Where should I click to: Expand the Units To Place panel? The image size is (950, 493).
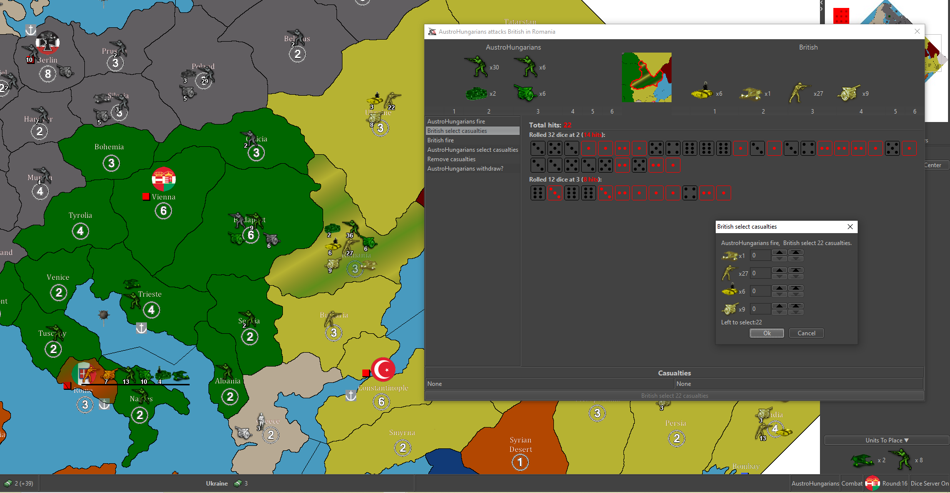(886, 440)
